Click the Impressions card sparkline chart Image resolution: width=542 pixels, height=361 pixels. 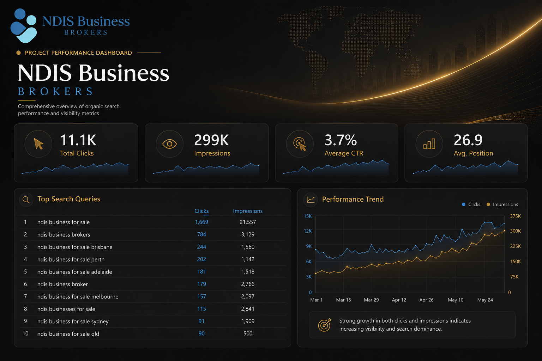(206, 169)
